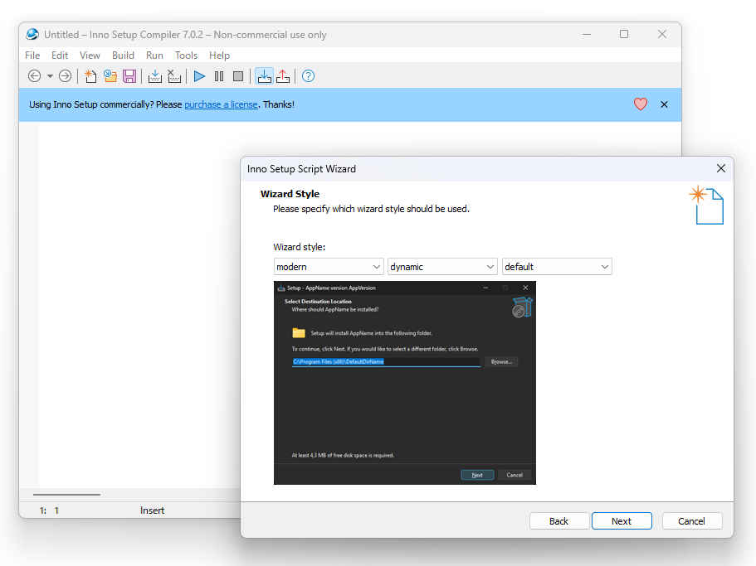
Task: Open the Build menu
Action: tap(123, 56)
